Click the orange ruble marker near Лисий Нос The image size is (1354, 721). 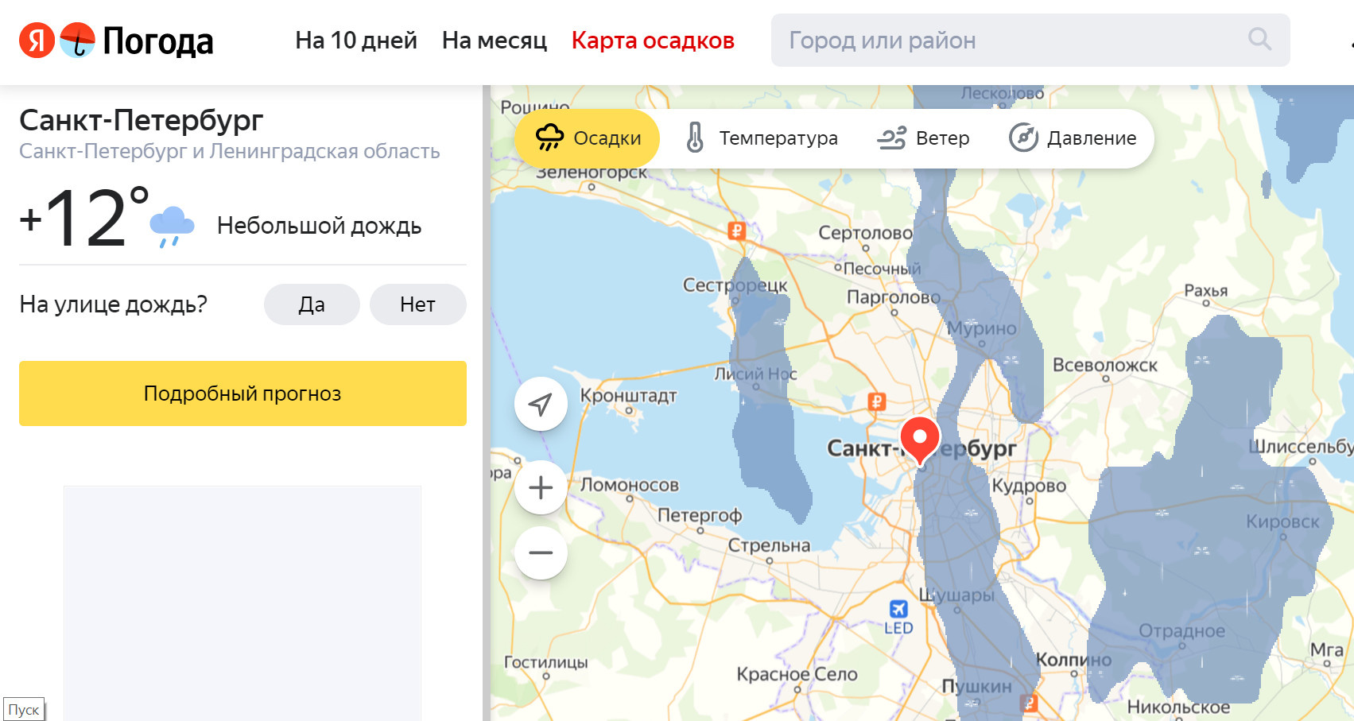coord(876,401)
